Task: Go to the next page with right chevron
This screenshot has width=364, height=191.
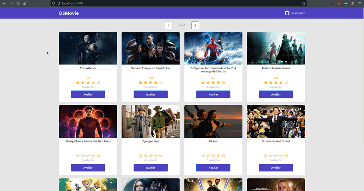Action: tap(195, 25)
